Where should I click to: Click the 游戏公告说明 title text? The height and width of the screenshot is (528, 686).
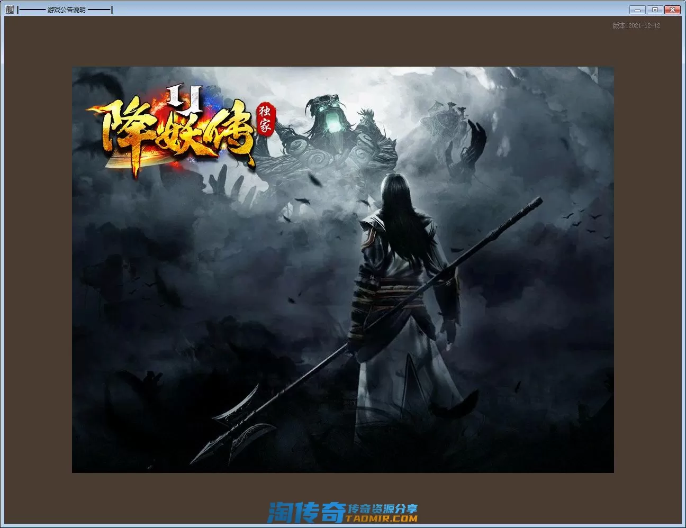click(x=66, y=10)
